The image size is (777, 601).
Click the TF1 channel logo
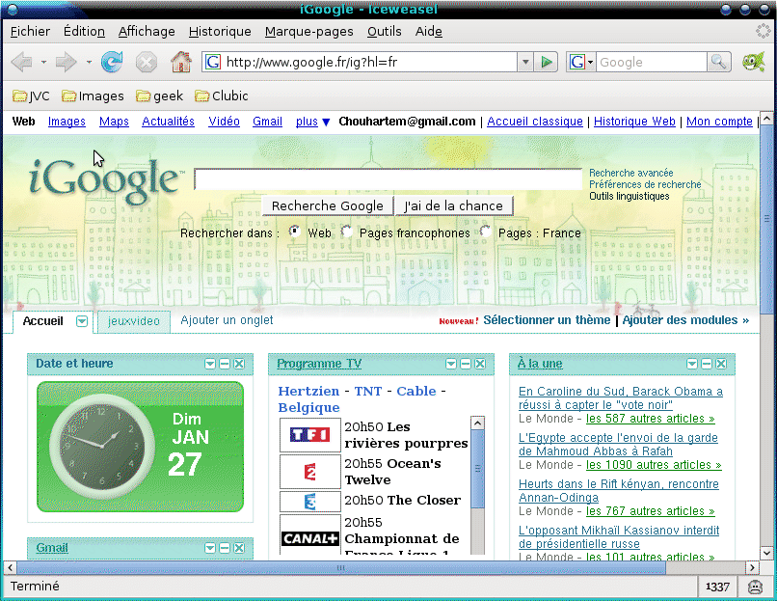(x=310, y=435)
